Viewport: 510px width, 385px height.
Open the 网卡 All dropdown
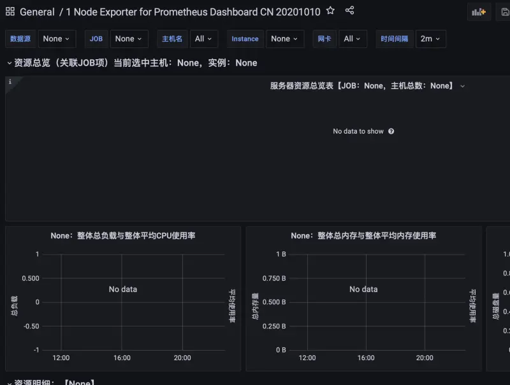[353, 39]
